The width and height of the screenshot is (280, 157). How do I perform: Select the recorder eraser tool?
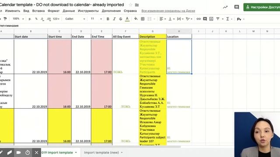click(10, 153)
